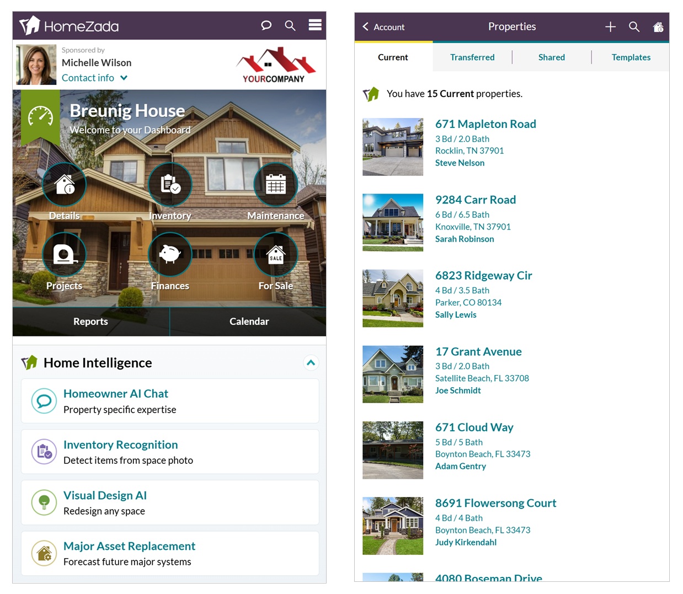The width and height of the screenshot is (683, 594).
Task: Open Inventory Recognition link
Action: click(121, 445)
